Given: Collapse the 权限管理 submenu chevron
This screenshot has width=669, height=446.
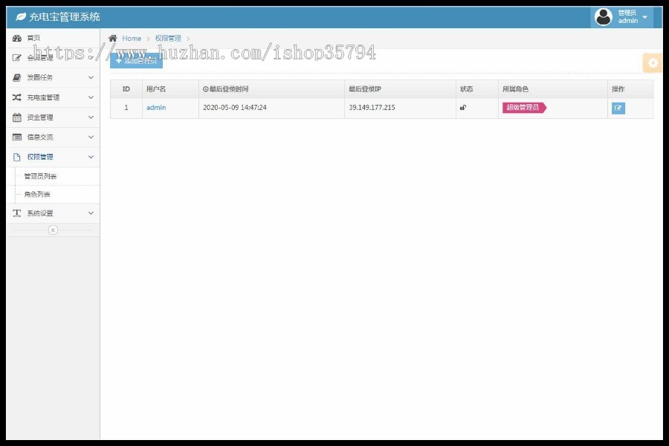Looking at the screenshot, I should click(x=91, y=157).
